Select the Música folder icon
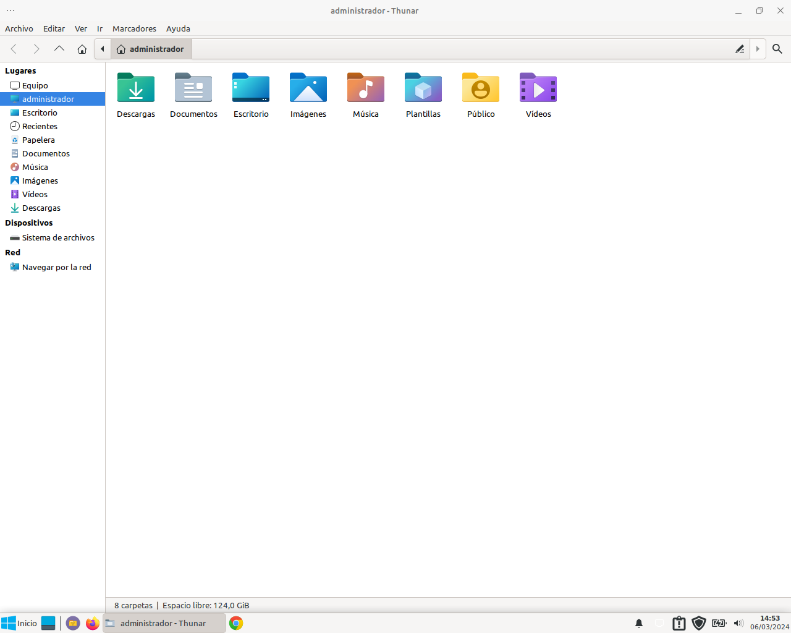Viewport: 791px width, 633px height. (366, 88)
